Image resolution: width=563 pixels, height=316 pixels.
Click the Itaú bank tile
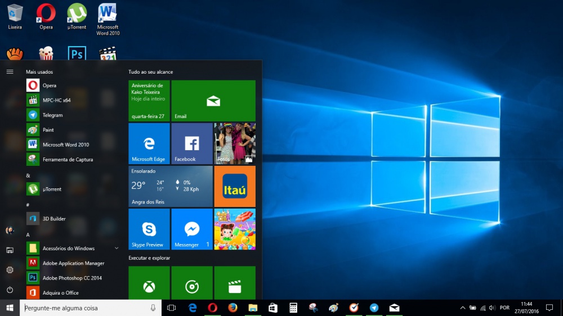click(234, 186)
